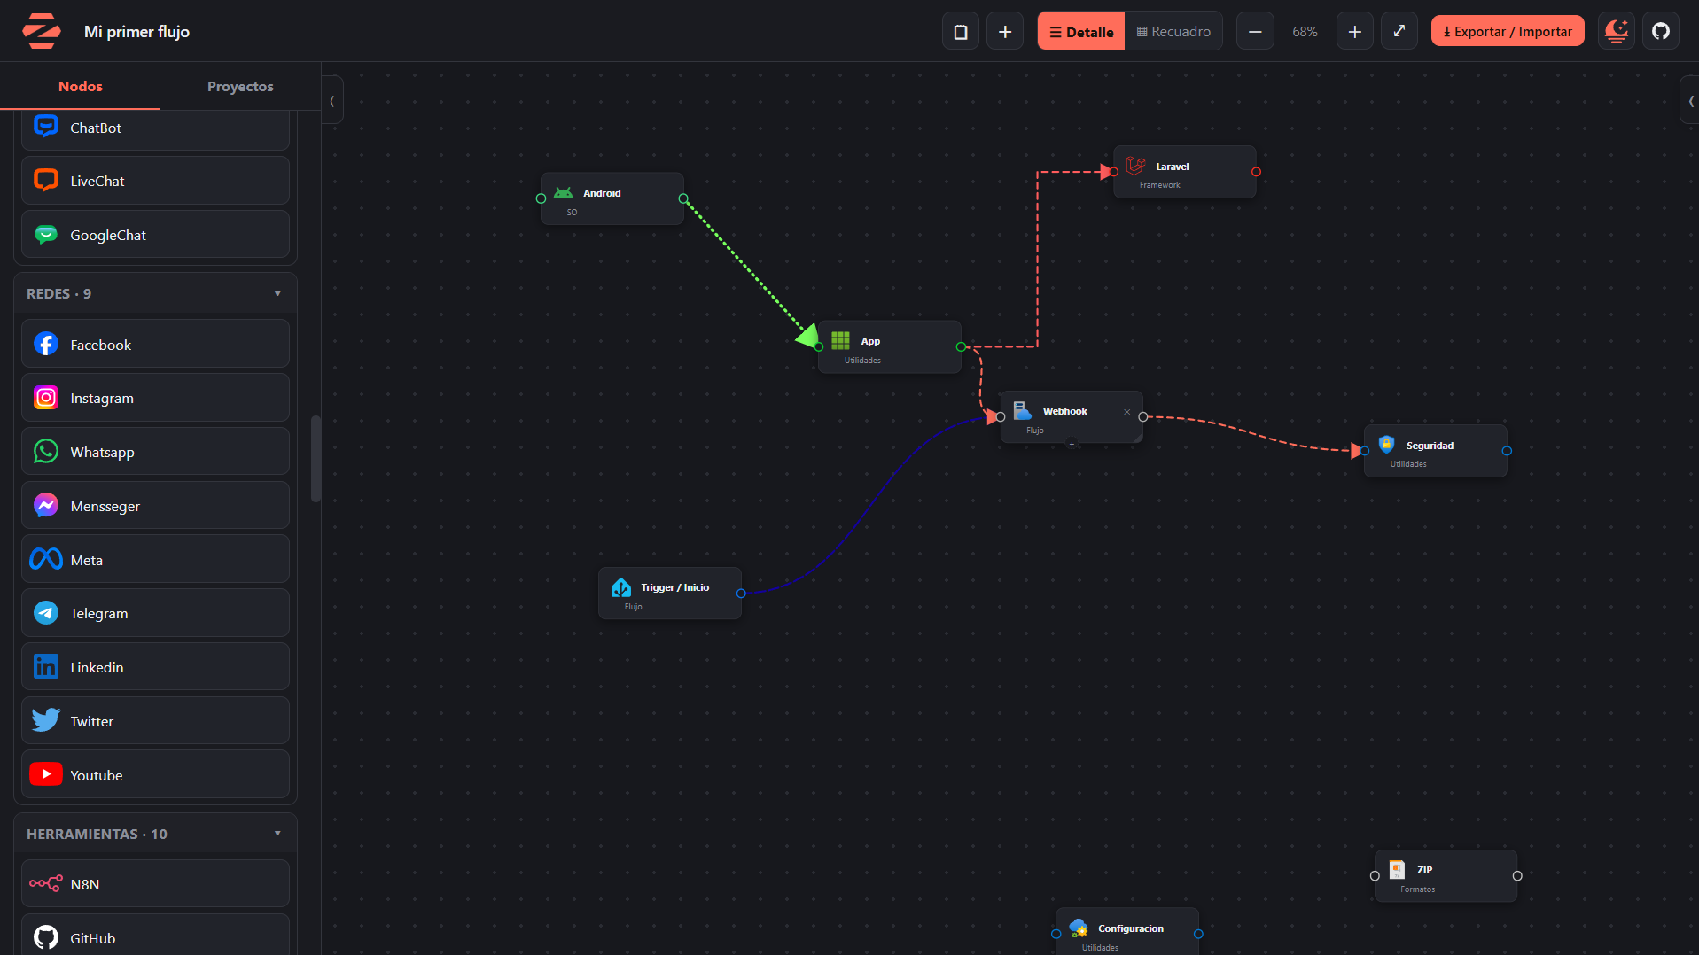
Task: Click the green grid App node icon
Action: click(841, 341)
